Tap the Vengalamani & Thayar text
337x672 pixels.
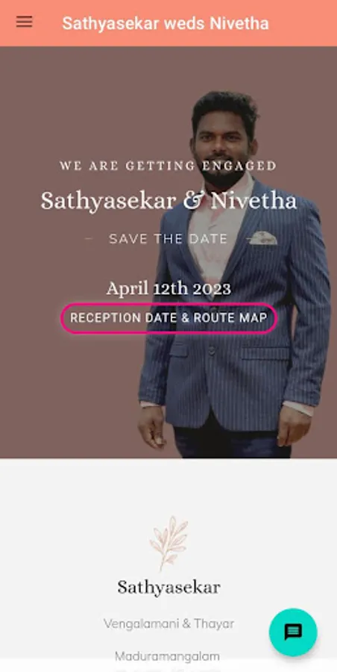pyautogui.click(x=168, y=623)
